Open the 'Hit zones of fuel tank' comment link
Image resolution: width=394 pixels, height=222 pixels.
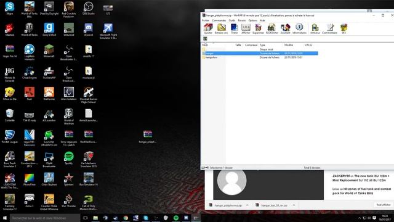tap(362, 191)
